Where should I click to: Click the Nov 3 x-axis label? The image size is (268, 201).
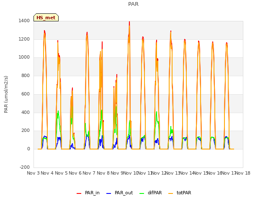(33, 173)
